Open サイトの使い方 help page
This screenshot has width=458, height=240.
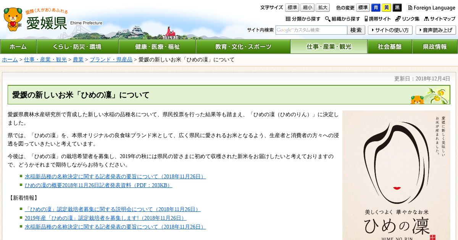coord(390,30)
